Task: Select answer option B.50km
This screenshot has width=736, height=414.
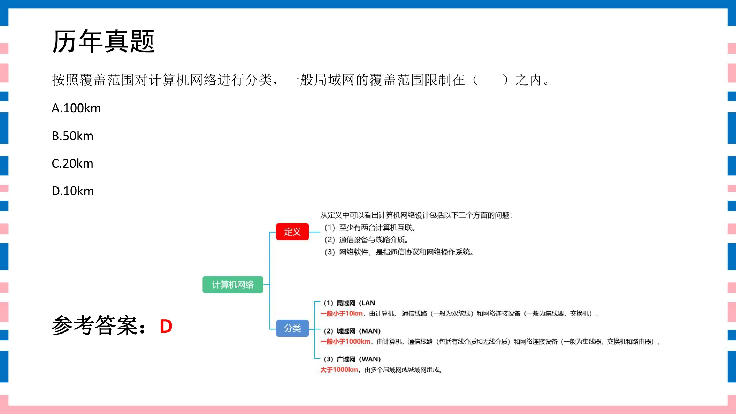Action: tap(72, 136)
